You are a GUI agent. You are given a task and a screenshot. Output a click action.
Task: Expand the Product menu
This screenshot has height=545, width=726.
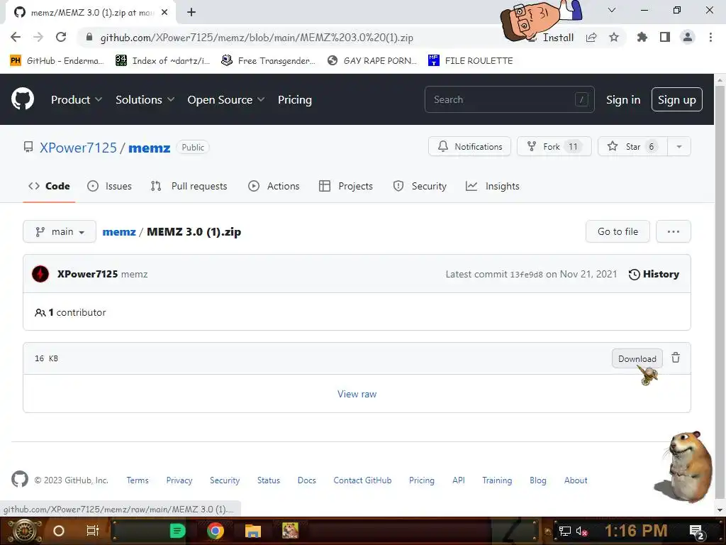[77, 99]
